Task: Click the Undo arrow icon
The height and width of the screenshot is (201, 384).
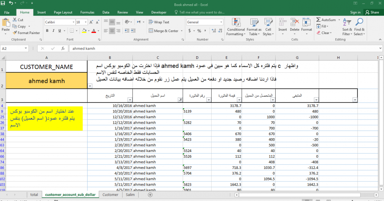Action: [11, 3]
